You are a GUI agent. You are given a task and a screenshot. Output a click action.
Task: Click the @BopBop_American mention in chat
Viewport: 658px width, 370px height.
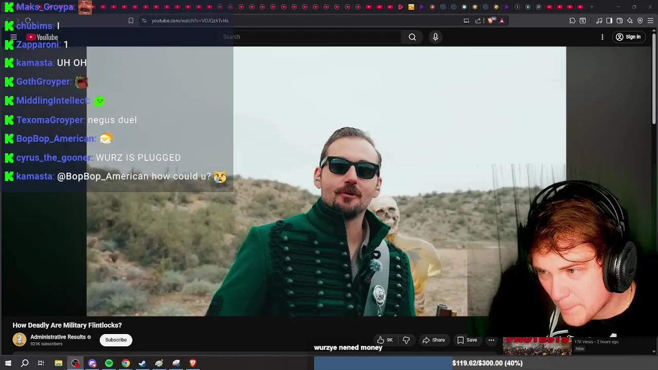(102, 176)
